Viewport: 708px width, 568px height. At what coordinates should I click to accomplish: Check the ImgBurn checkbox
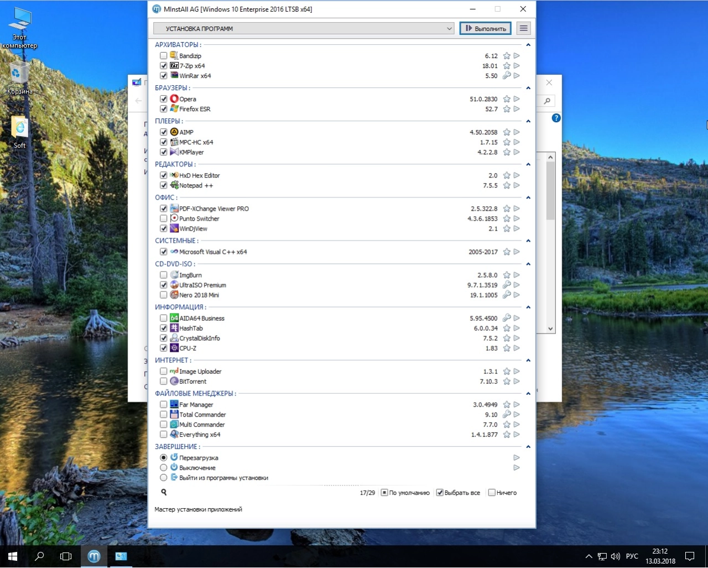pos(164,275)
